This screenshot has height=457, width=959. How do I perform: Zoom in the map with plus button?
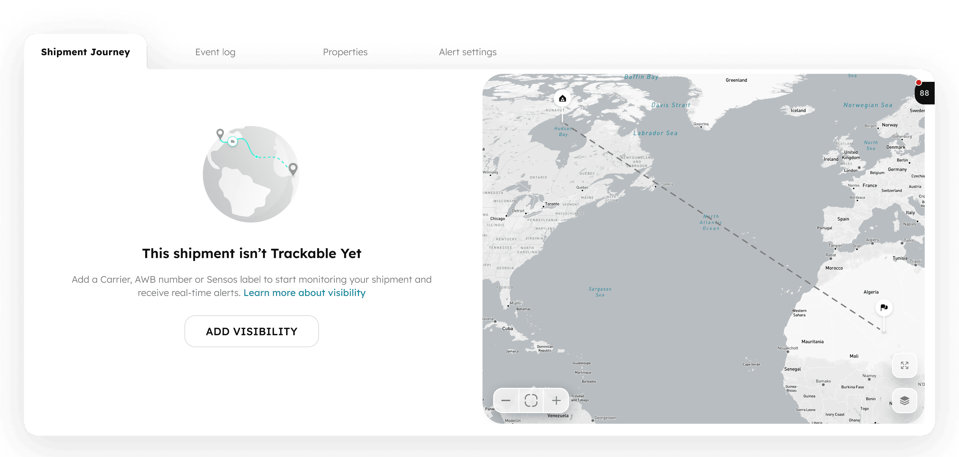pyautogui.click(x=556, y=400)
